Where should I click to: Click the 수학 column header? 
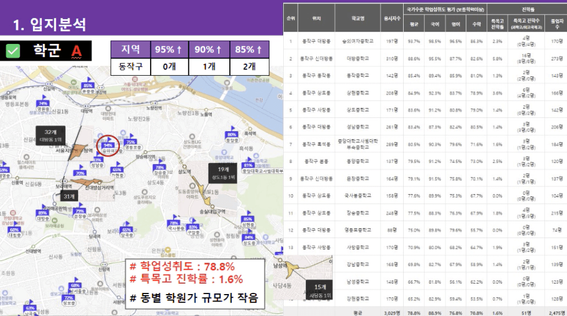coord(477,24)
